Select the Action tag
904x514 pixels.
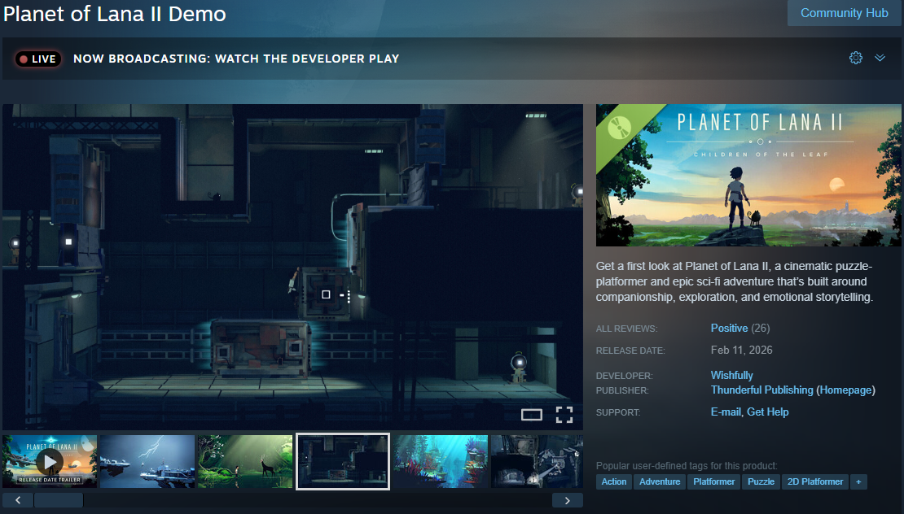click(614, 481)
